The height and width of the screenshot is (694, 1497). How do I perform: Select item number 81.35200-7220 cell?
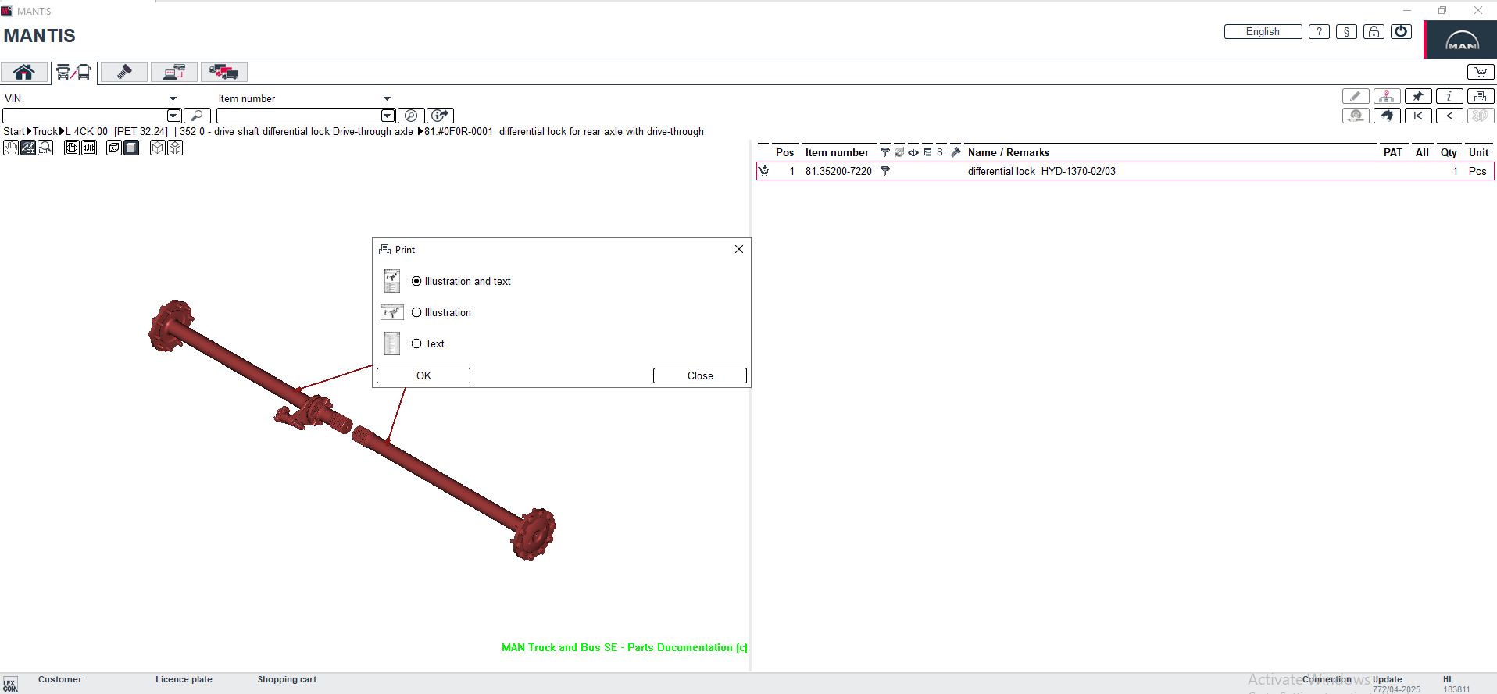point(838,171)
